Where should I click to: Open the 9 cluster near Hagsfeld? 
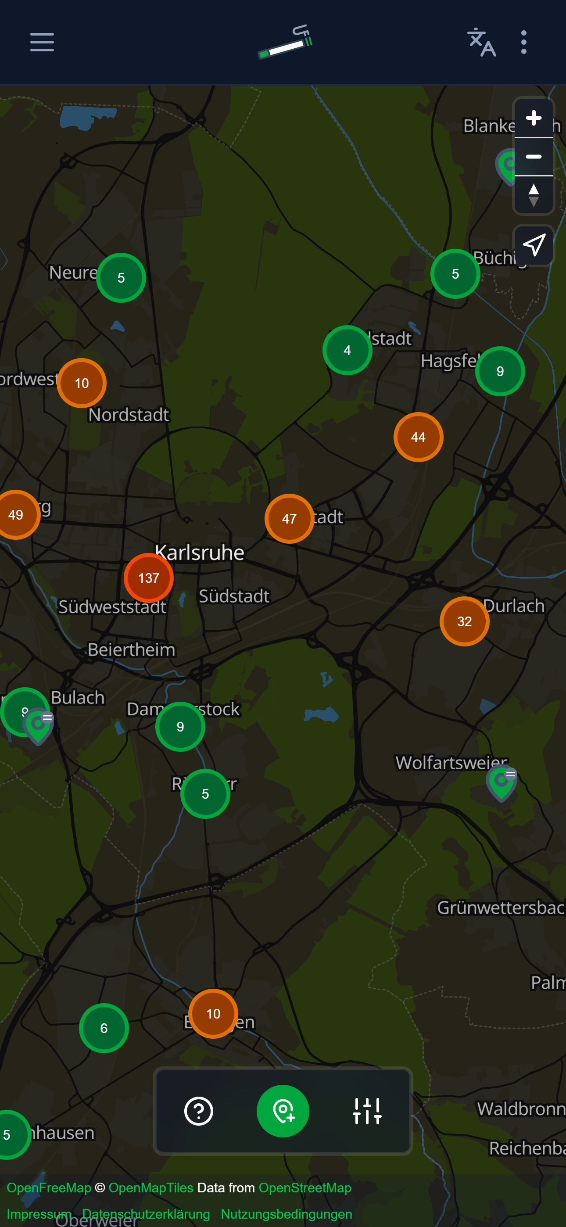point(500,371)
